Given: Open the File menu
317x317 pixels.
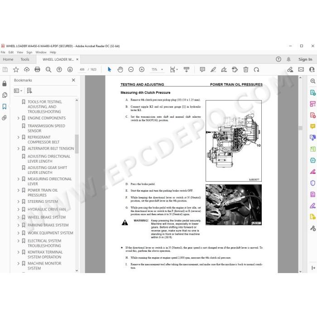Looking at the screenshot, I should coord(3,52).
